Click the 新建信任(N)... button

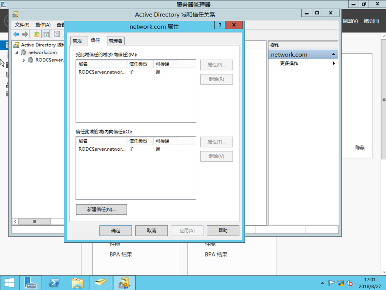coord(101,209)
